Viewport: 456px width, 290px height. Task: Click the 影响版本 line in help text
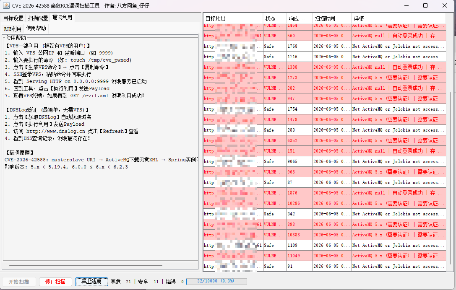[66, 167]
